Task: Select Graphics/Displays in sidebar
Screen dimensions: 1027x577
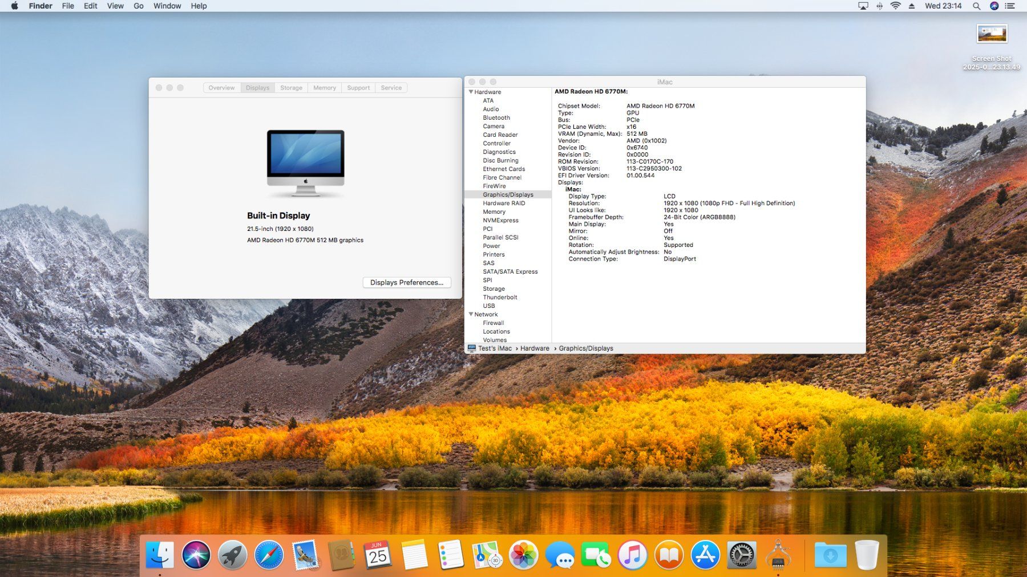Action: [508, 194]
